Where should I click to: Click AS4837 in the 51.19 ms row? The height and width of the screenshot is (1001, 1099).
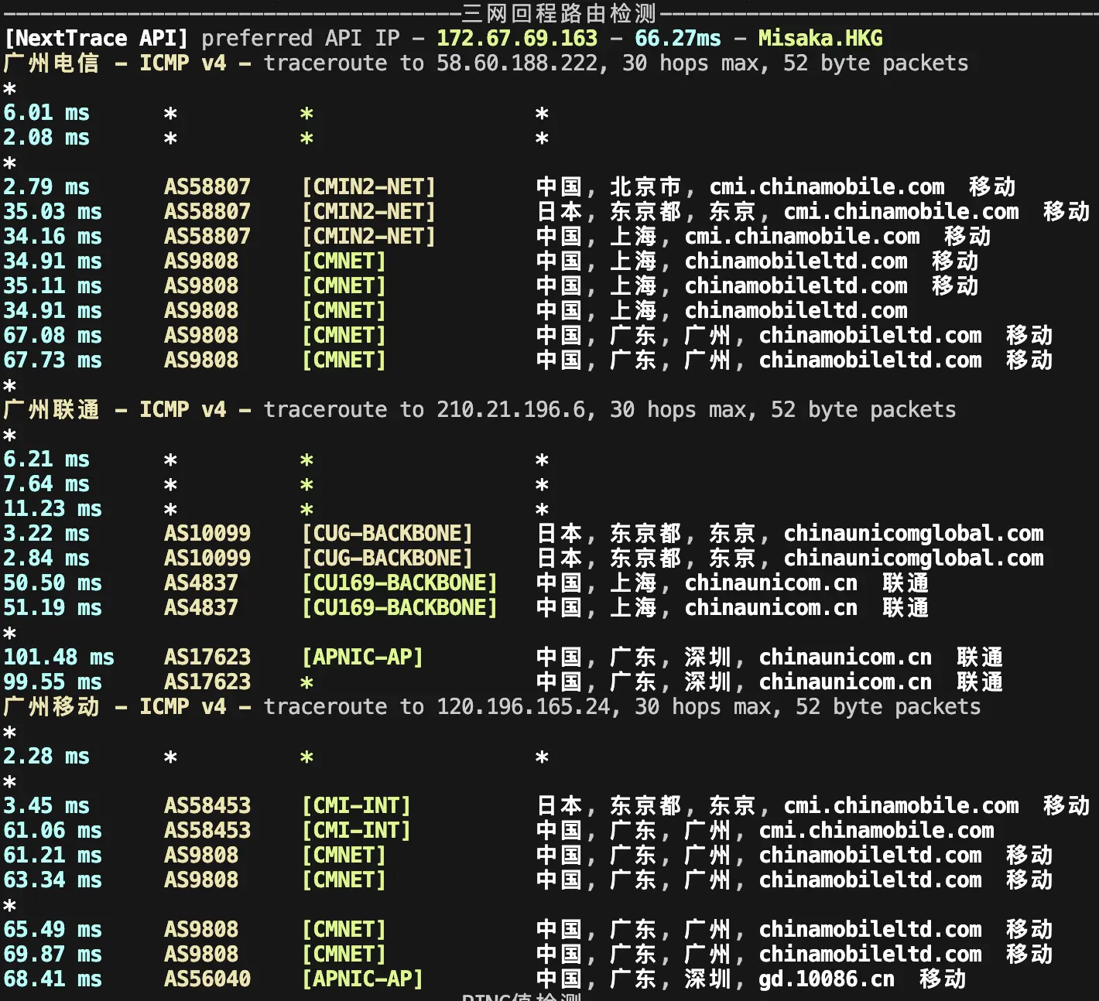pyautogui.click(x=201, y=607)
